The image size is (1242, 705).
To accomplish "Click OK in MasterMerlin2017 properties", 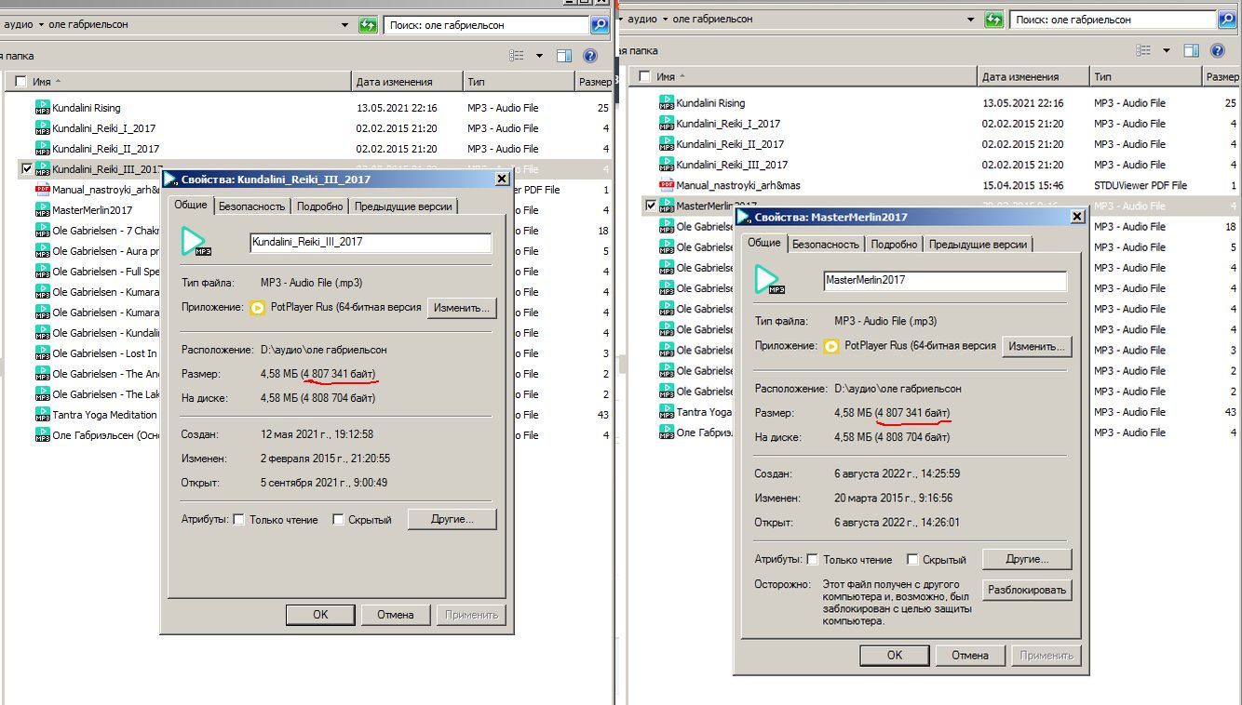I will coord(895,655).
